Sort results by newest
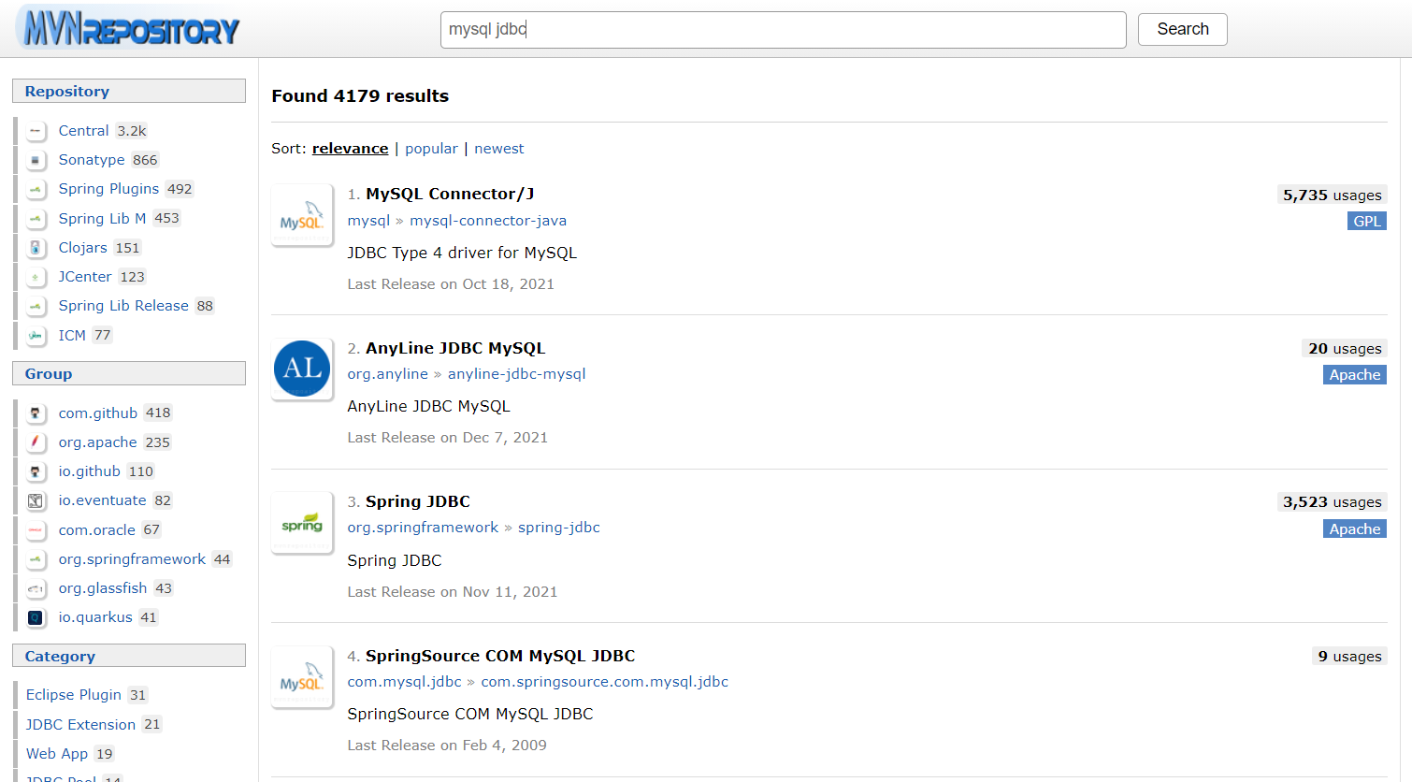The height and width of the screenshot is (782, 1412). coord(498,149)
